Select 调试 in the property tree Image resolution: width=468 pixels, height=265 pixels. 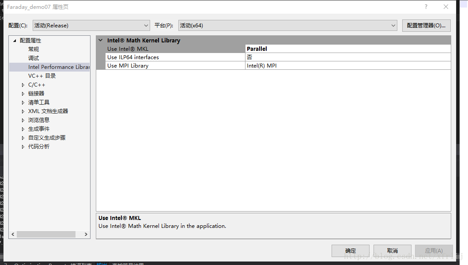[34, 58]
